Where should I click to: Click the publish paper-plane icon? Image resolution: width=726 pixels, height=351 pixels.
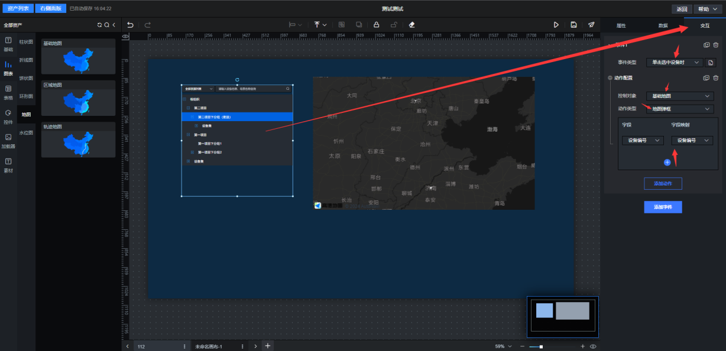(x=591, y=25)
